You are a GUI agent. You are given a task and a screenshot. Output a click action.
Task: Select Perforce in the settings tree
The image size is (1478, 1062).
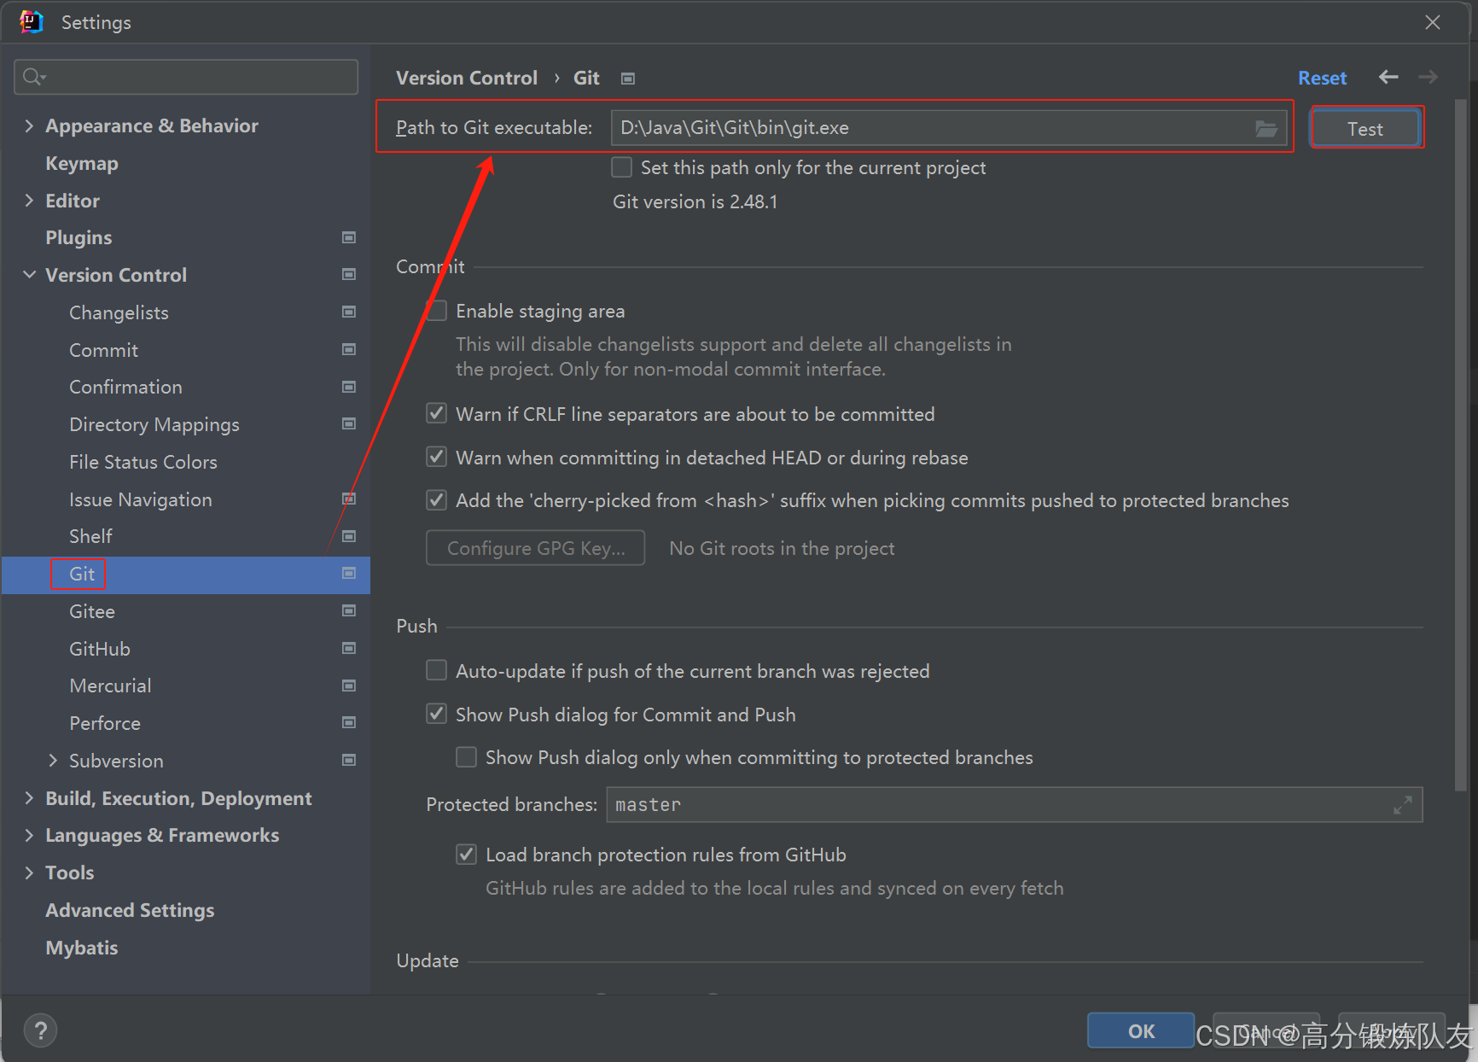(x=105, y=723)
